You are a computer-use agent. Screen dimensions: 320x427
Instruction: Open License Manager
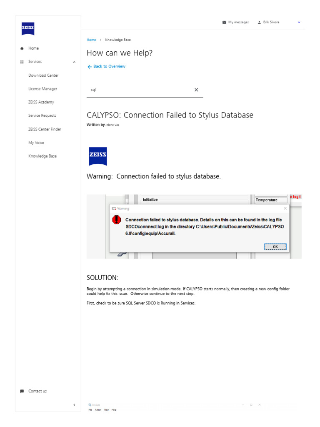[43, 89]
